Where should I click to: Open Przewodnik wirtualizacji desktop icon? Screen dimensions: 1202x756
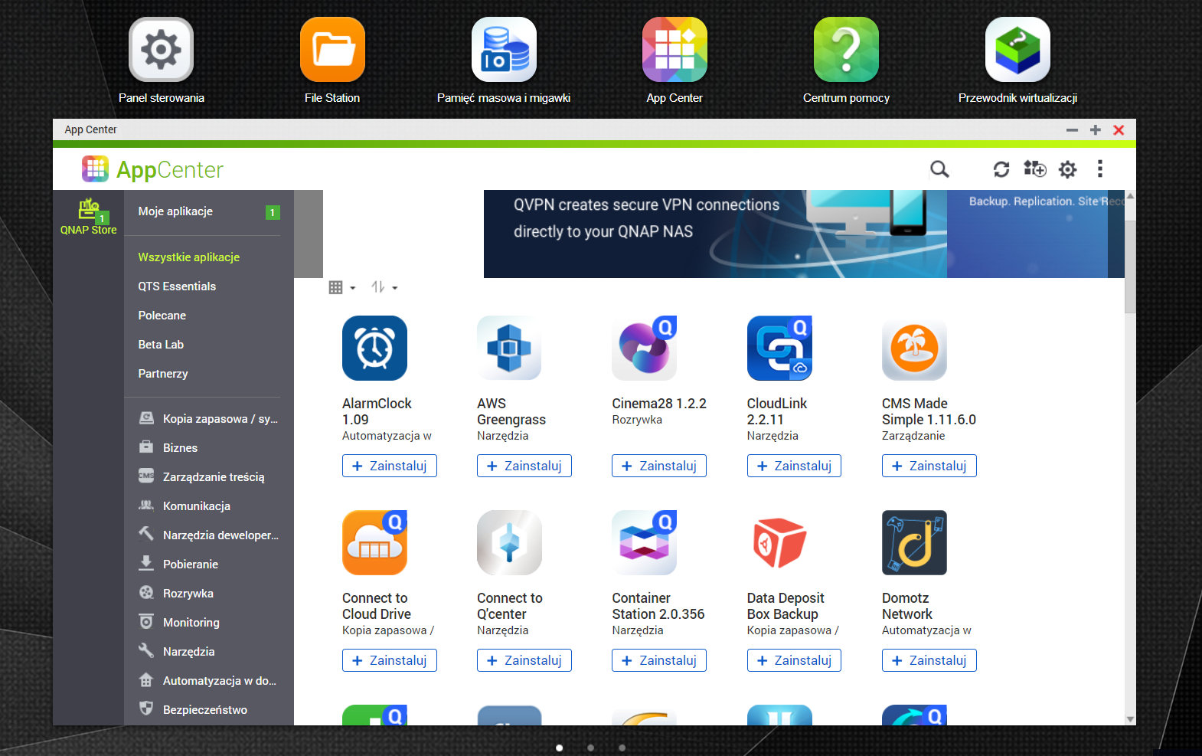(1017, 50)
